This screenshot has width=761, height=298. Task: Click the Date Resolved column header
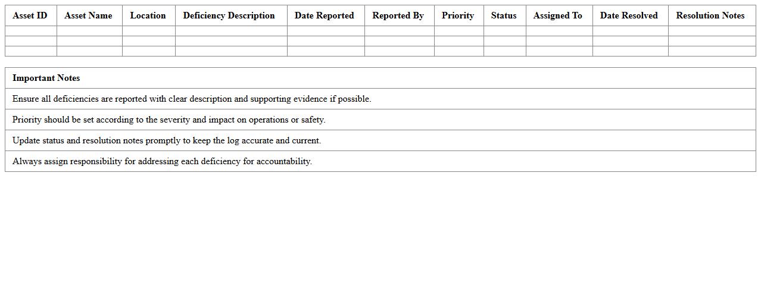tap(629, 15)
